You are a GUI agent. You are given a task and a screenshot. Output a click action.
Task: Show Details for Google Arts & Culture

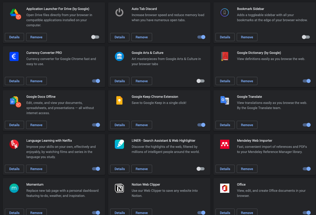coord(120,81)
